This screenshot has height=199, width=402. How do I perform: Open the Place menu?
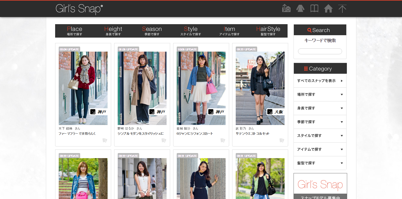click(x=74, y=31)
